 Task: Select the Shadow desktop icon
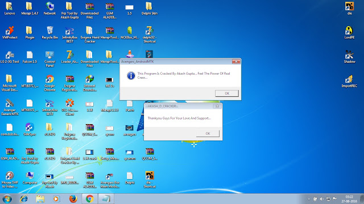coord(349,57)
